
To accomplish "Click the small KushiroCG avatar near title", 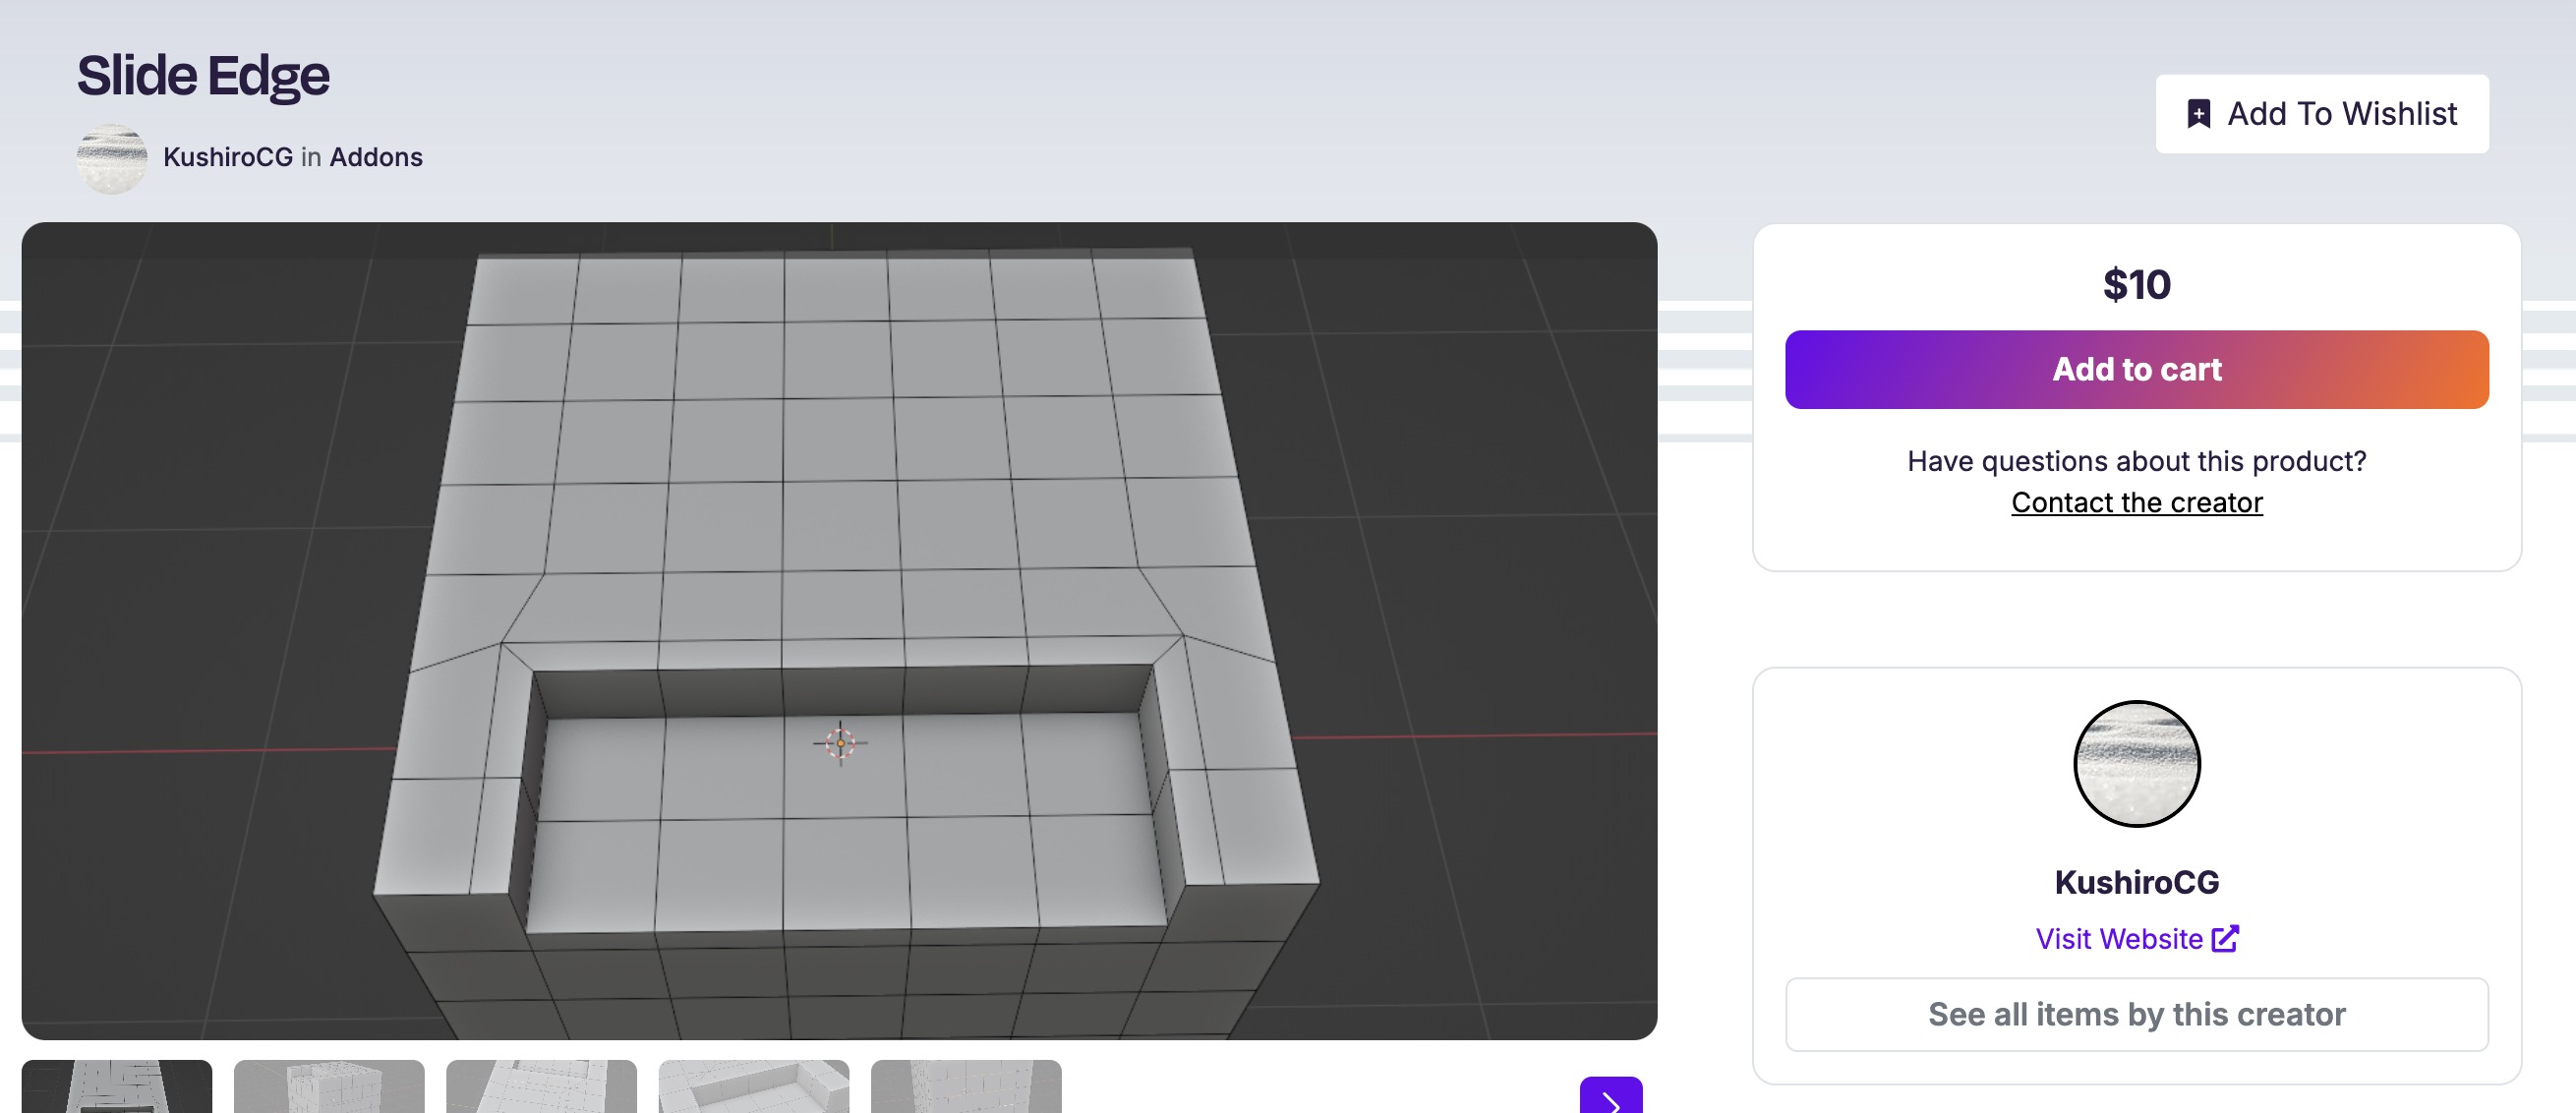I will [x=112, y=158].
